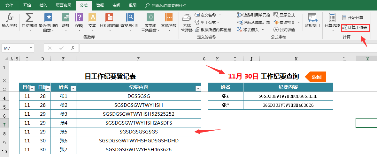This screenshot has height=157, width=377.
Task: Select cell containing DGSSGSG
Action: coord(138,96)
